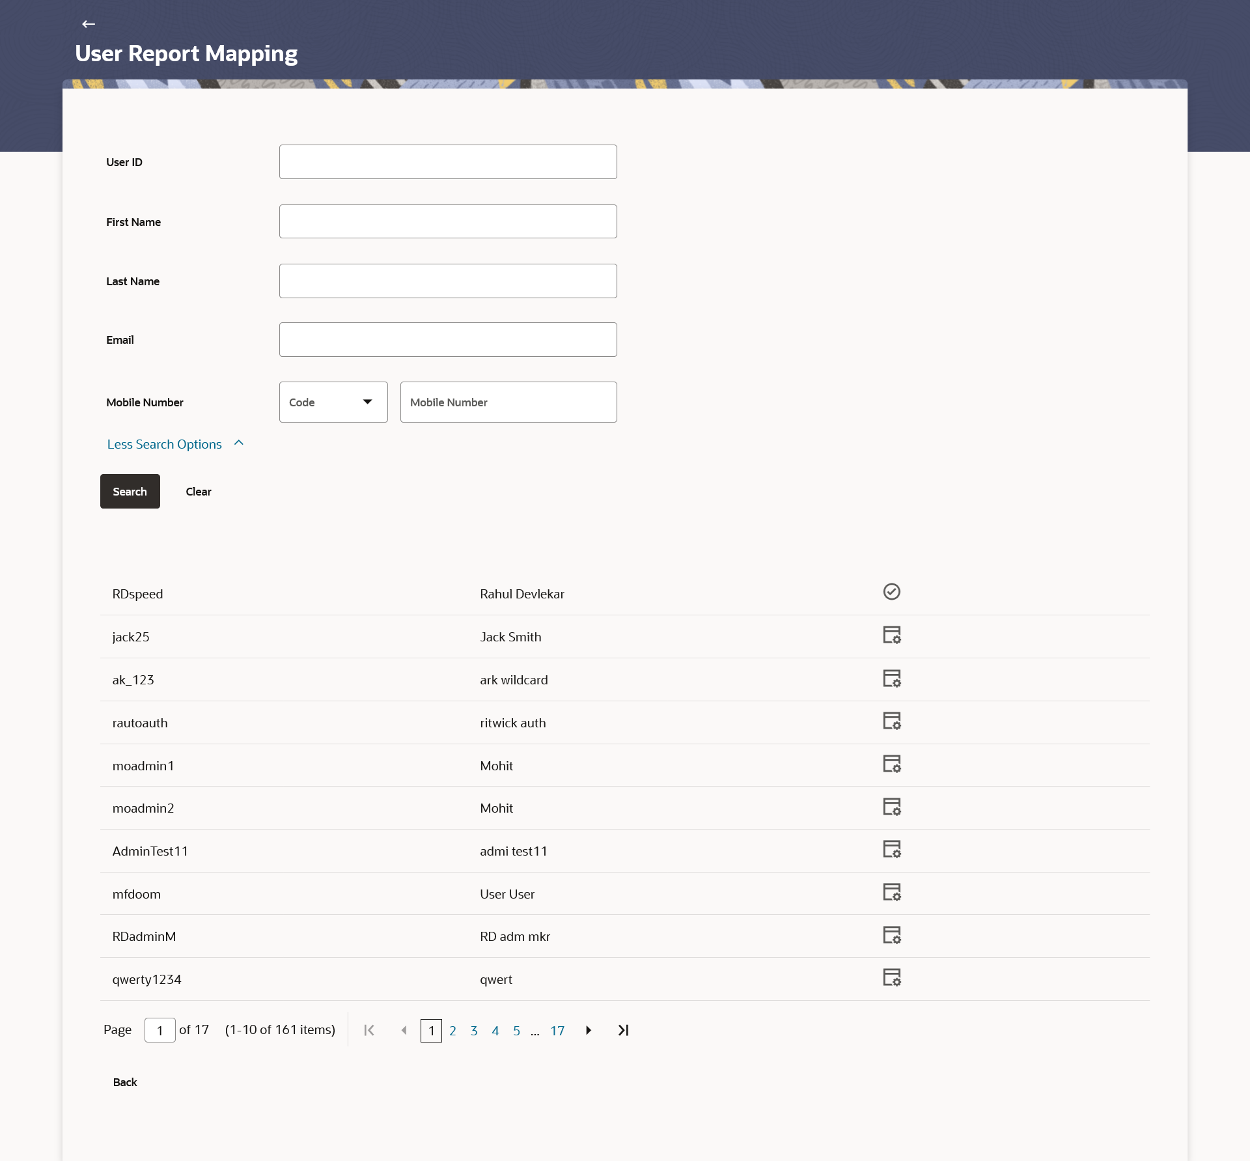Image resolution: width=1250 pixels, height=1161 pixels.
Task: Collapse Less Search Options
Action: point(174,444)
